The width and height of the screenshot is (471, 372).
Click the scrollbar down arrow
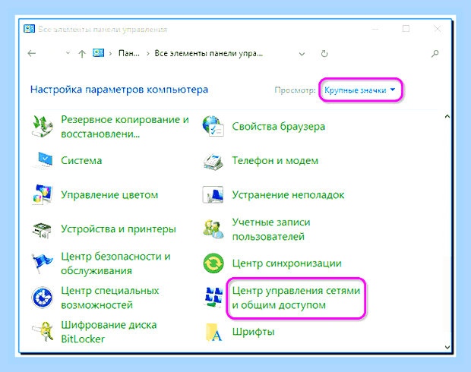[x=447, y=347]
